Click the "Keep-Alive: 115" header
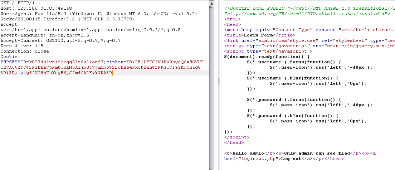Viewport: 395px width, 170px height. 22,46
